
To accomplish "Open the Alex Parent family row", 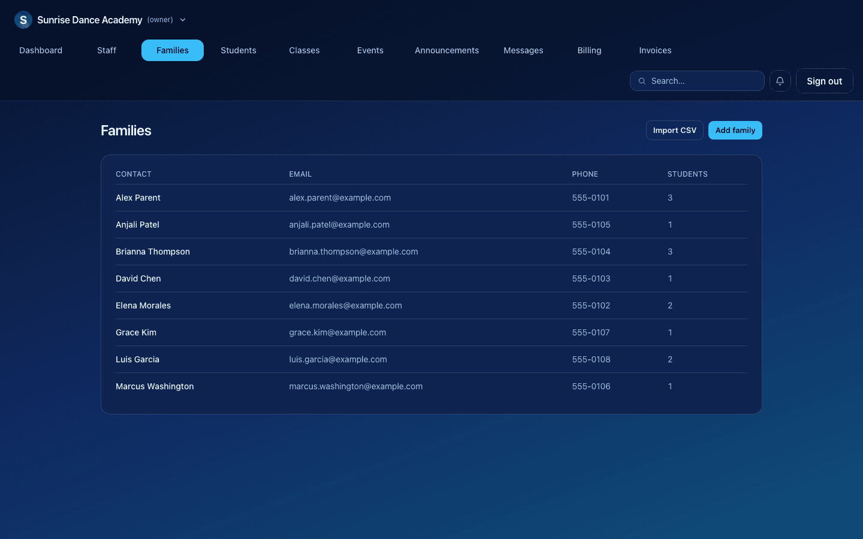I will click(431, 198).
